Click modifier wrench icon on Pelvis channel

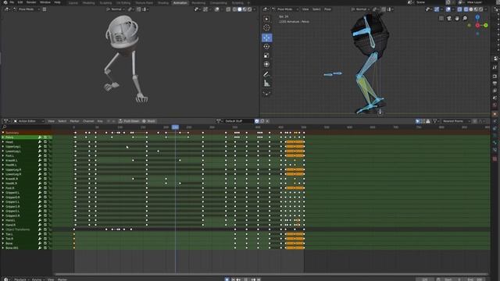coord(40,137)
